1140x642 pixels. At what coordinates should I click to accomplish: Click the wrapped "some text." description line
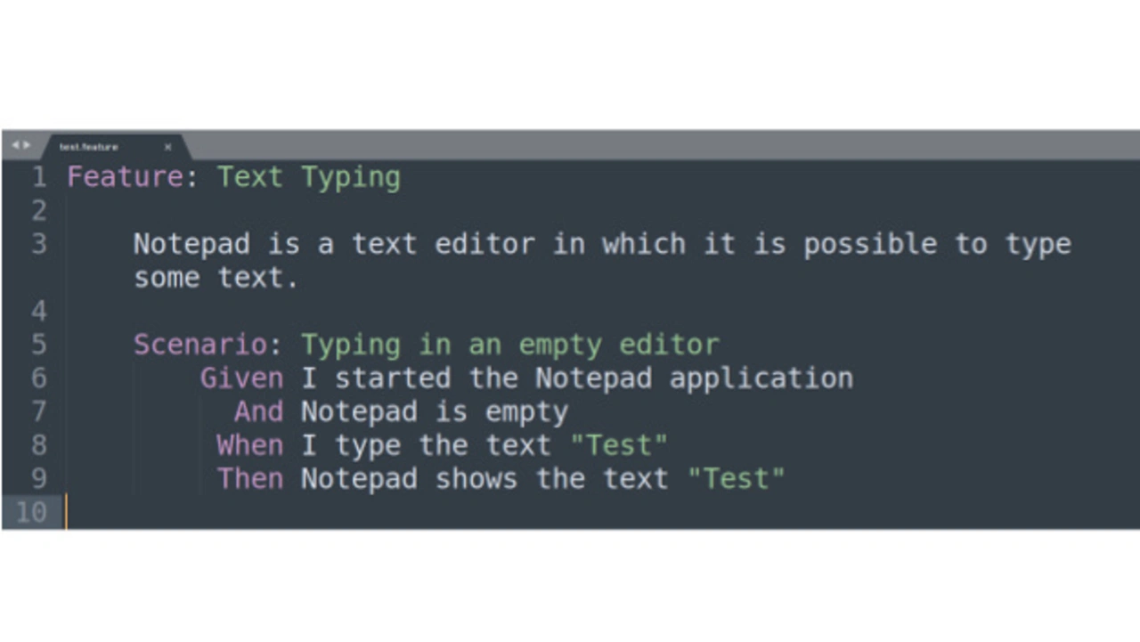pyautogui.click(x=216, y=278)
